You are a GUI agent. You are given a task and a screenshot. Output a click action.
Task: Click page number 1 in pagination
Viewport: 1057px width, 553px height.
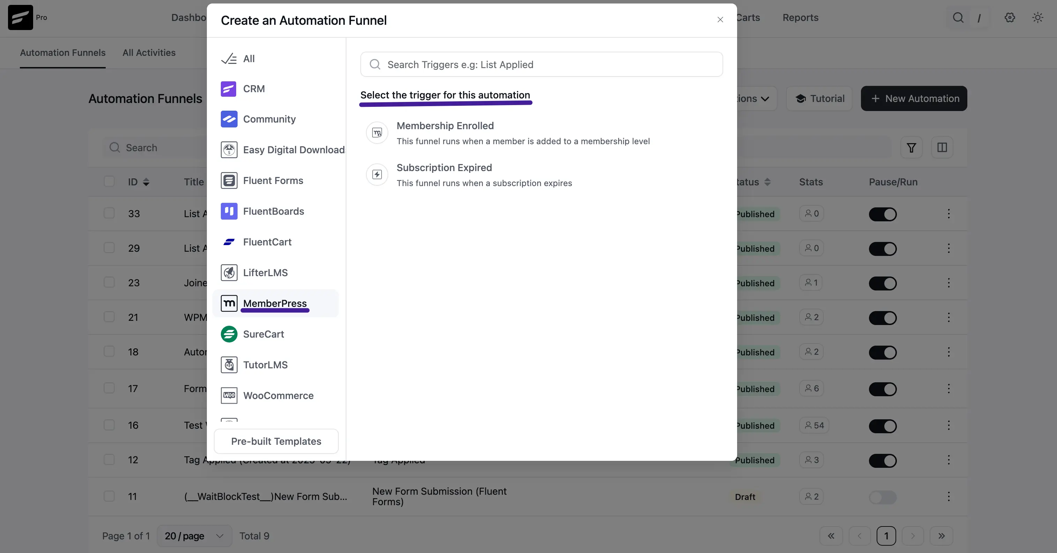tap(886, 536)
